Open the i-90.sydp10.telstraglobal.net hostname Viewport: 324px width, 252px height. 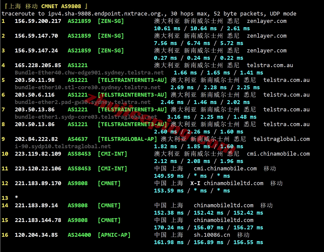tap(63, 146)
